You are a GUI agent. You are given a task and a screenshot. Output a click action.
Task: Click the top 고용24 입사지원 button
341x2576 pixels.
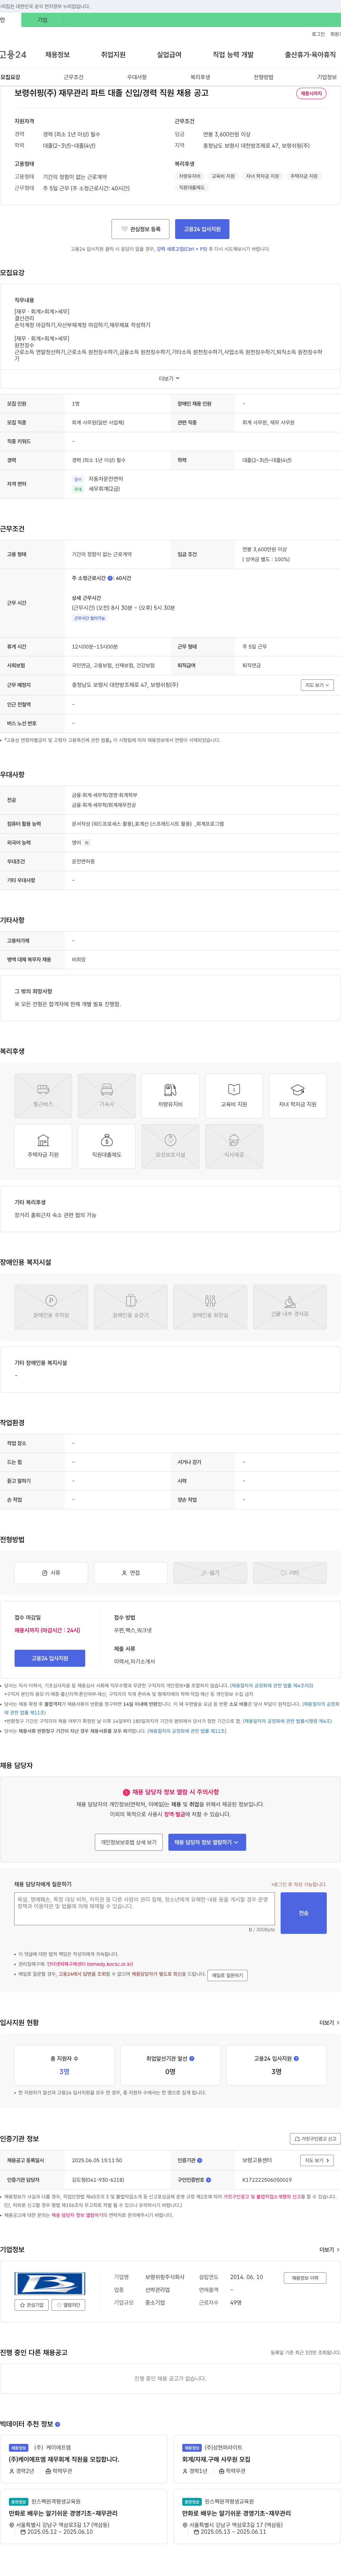pos(202,229)
